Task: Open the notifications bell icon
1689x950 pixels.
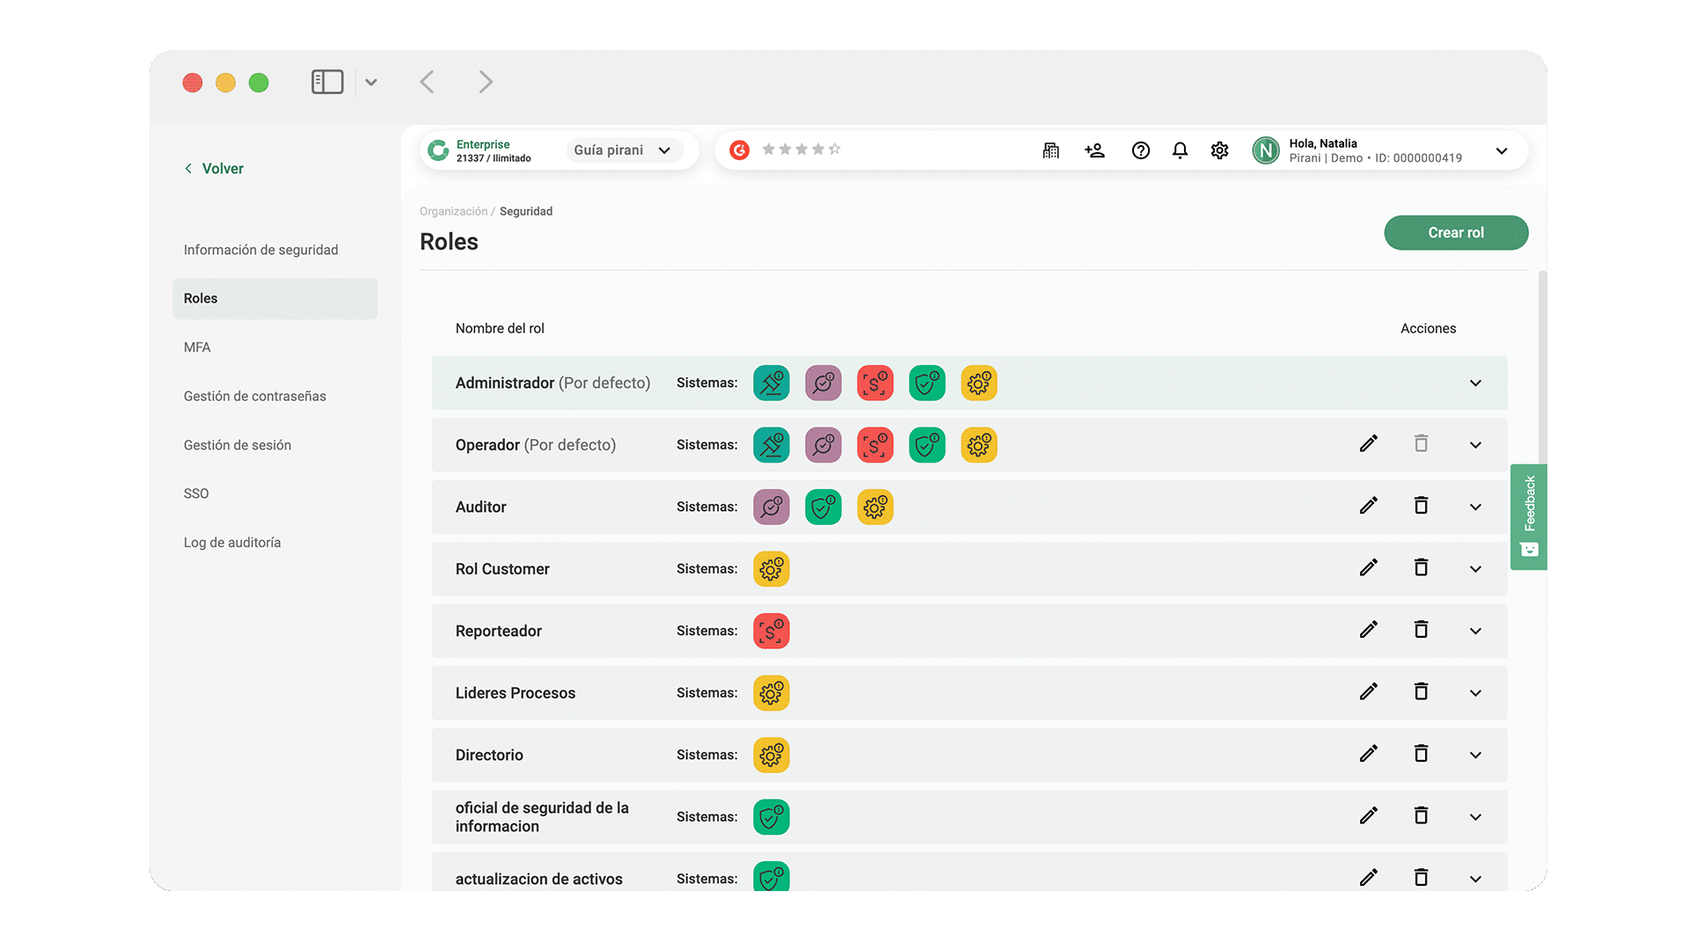Action: pos(1180,150)
